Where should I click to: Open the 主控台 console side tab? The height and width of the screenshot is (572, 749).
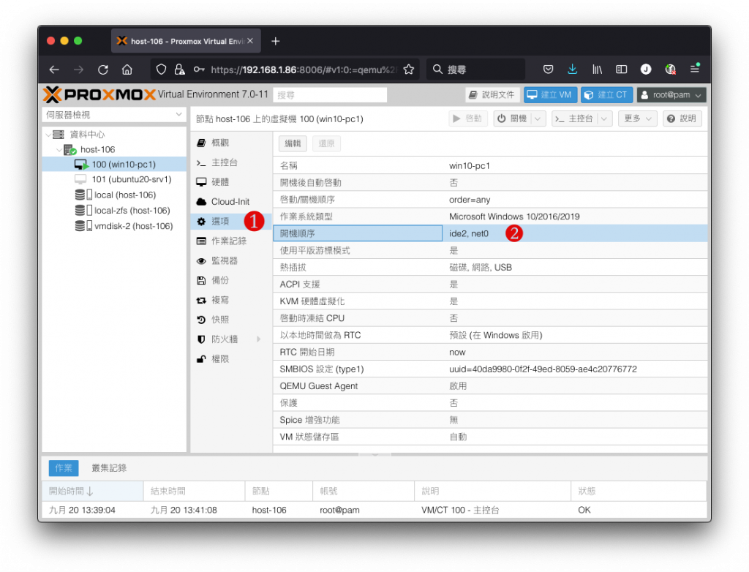pyautogui.click(x=231, y=162)
